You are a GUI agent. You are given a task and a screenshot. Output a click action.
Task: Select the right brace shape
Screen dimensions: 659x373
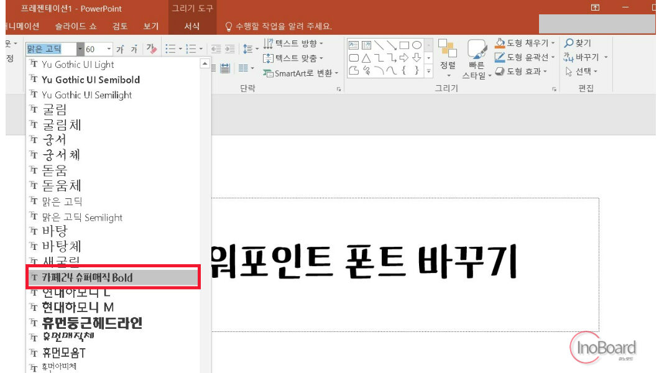click(x=417, y=70)
